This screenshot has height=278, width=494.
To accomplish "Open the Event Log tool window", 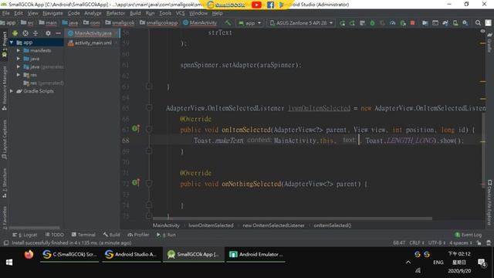I will coord(469,235).
